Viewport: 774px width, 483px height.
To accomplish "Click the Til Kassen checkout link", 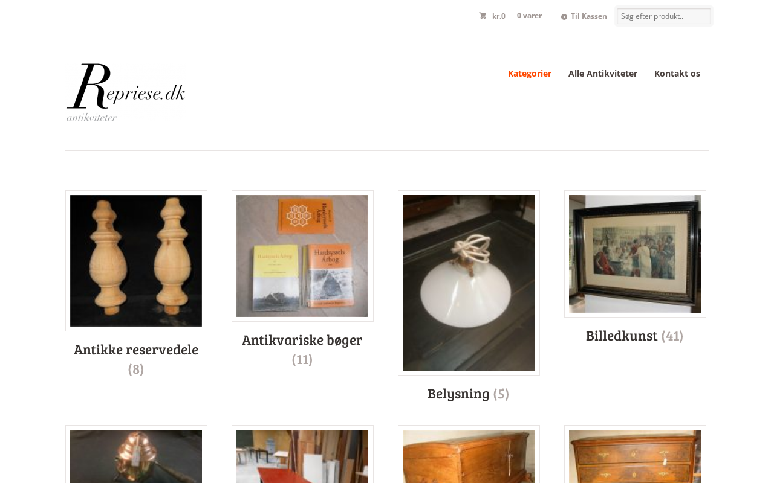I will 589,16.
